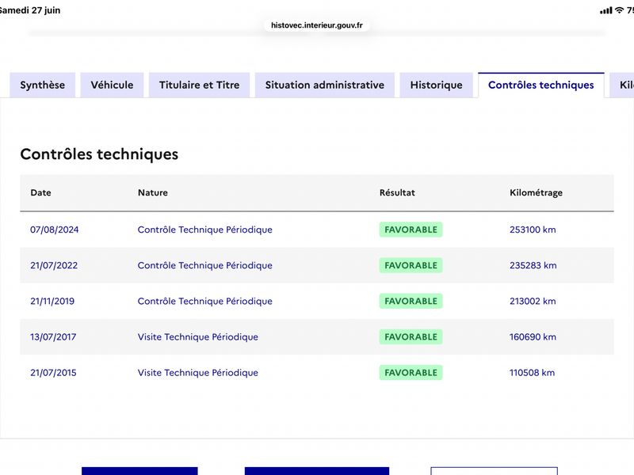Select the date 21/07/2015
Image resolution: width=634 pixels, height=475 pixels.
point(53,372)
